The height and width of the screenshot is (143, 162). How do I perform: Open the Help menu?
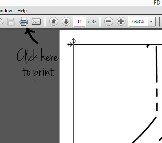(22, 11)
